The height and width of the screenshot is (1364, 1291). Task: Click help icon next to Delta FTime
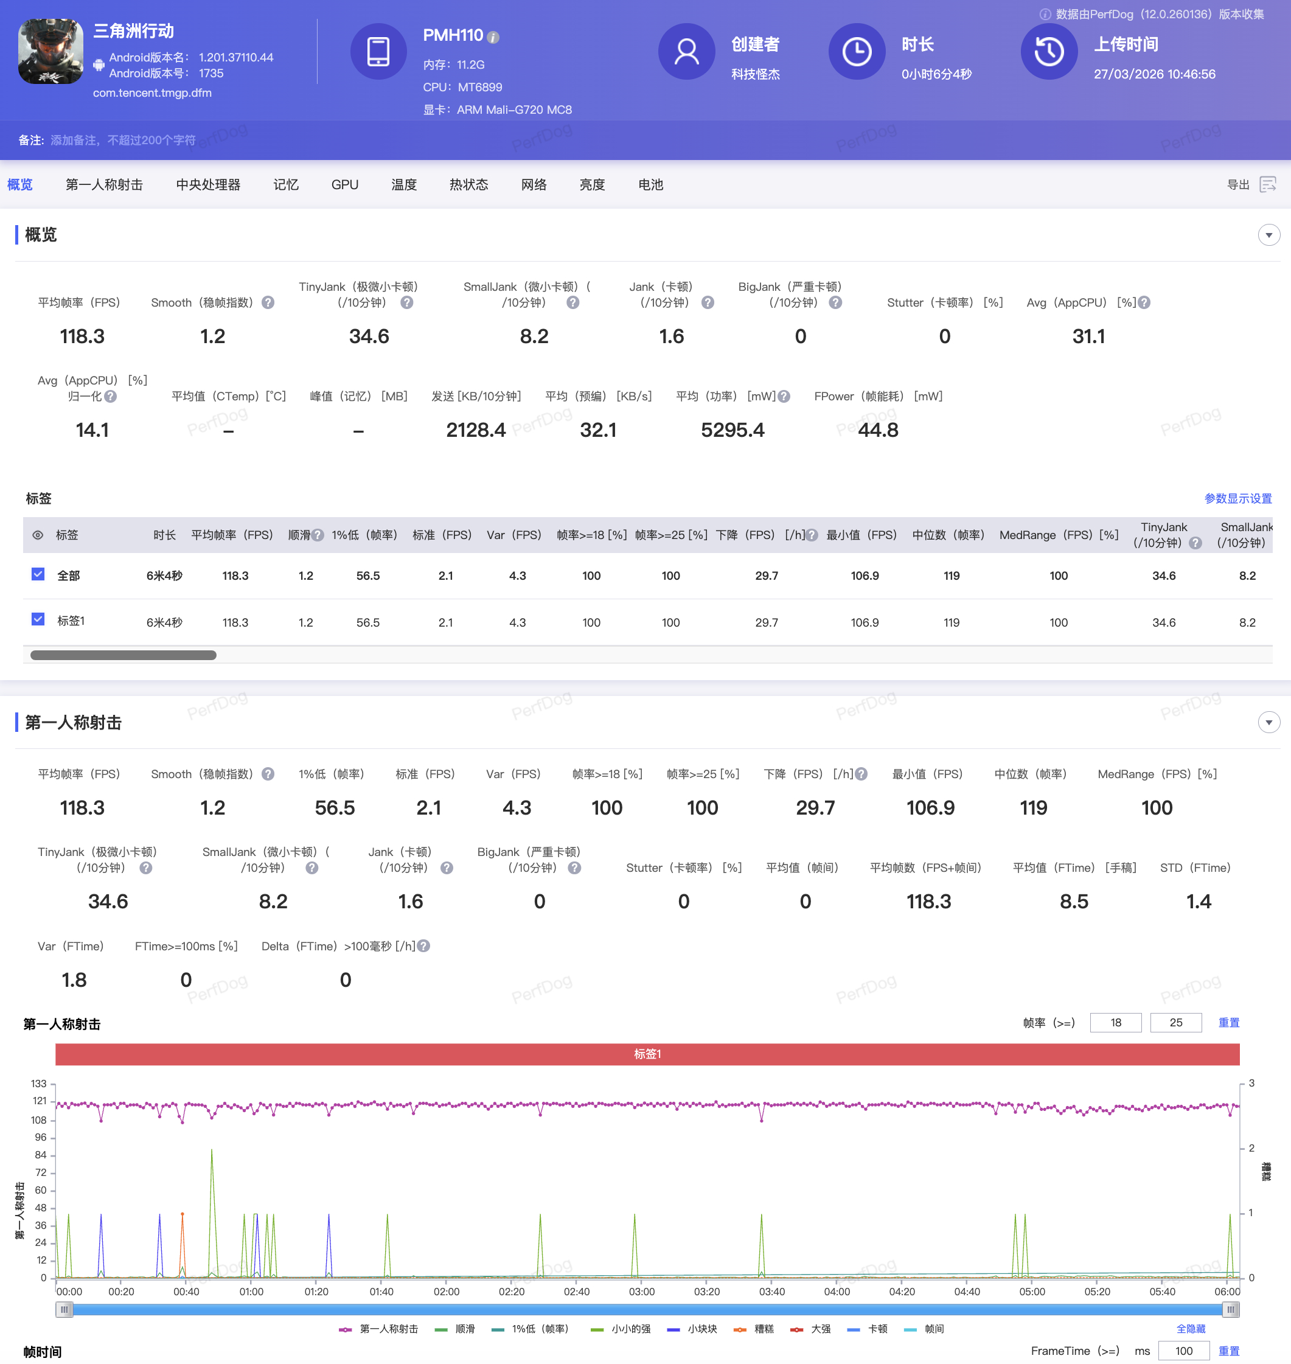(x=424, y=946)
